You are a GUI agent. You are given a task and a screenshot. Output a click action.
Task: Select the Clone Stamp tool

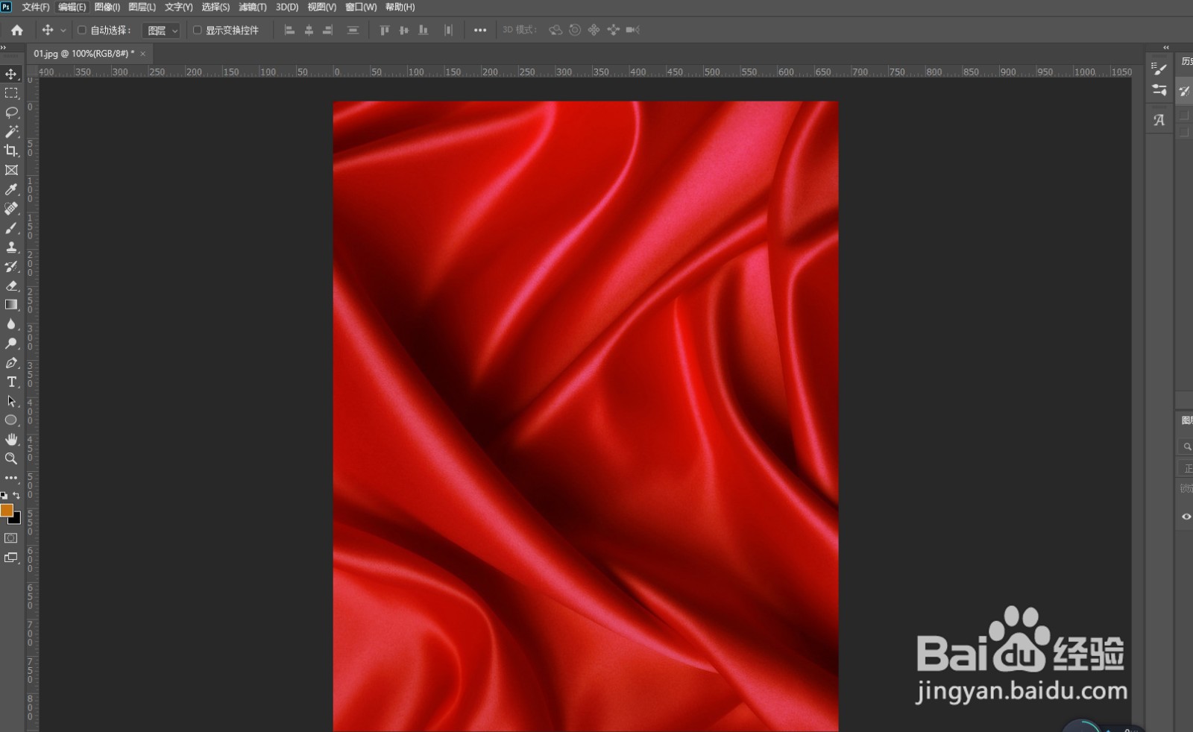[x=11, y=247]
